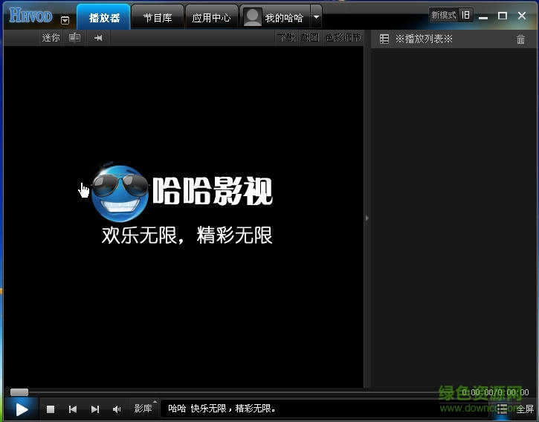Click the 我的哈哈 user avatar
This screenshot has width=539, height=422.
click(254, 17)
